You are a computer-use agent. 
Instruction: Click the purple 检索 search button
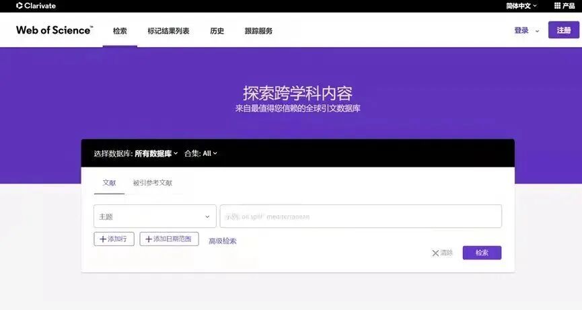click(x=482, y=253)
